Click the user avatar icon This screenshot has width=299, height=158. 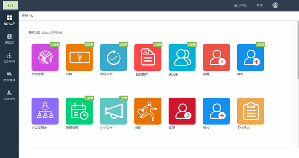point(275,5)
